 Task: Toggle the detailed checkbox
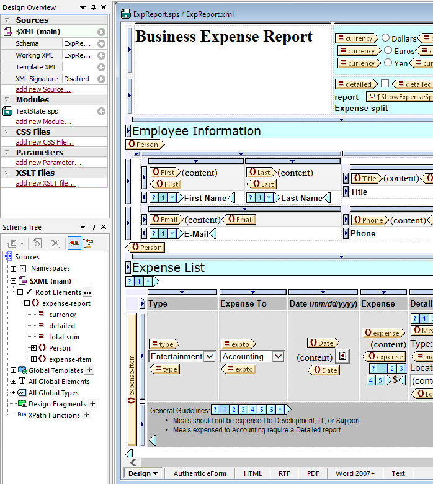[385, 84]
